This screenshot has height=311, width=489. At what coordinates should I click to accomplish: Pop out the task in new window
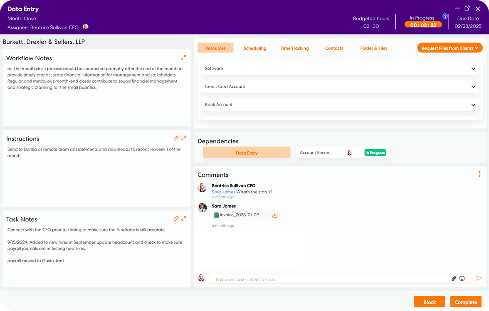tap(467, 8)
